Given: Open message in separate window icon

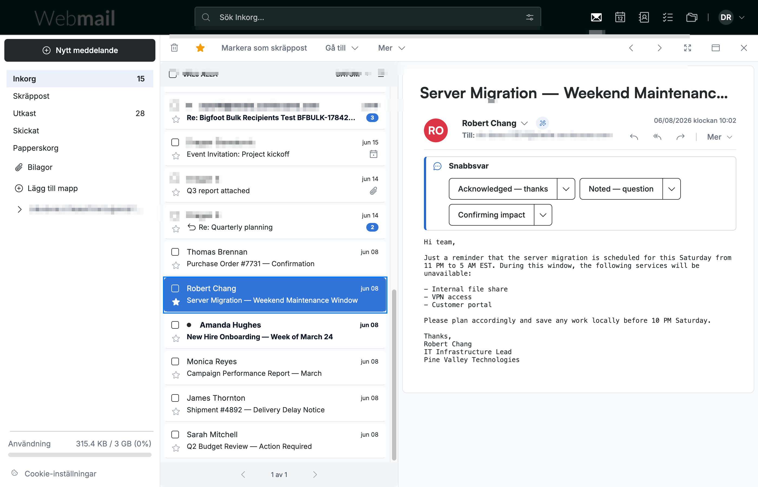Looking at the screenshot, I should pyautogui.click(x=715, y=48).
